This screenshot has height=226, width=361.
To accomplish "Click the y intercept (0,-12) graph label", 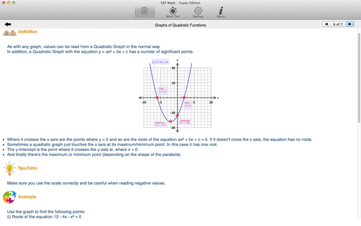I will [x=185, y=122].
